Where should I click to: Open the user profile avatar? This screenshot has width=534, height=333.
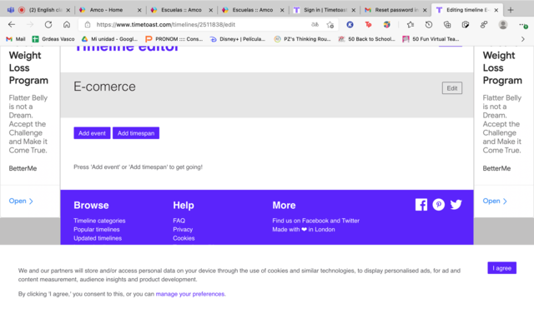[503, 24]
